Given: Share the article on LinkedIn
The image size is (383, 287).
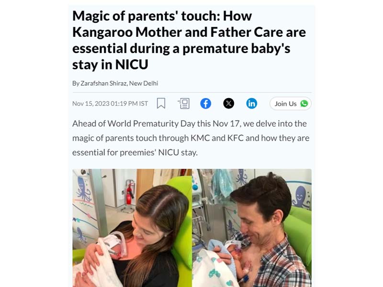Looking at the screenshot, I should tap(252, 103).
